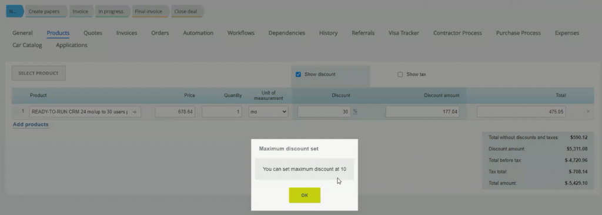This screenshot has height=215, width=602.
Task: Click the product row drag handle
Action: (16, 112)
